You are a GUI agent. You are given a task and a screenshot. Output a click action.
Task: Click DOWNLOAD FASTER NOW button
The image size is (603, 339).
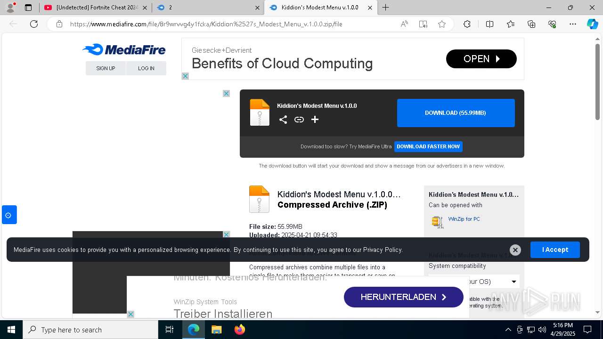pyautogui.click(x=428, y=146)
